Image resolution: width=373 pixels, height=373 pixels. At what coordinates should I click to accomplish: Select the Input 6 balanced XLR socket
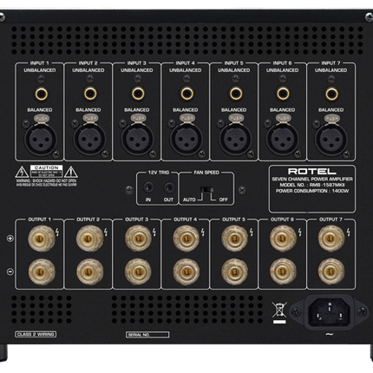(283, 140)
